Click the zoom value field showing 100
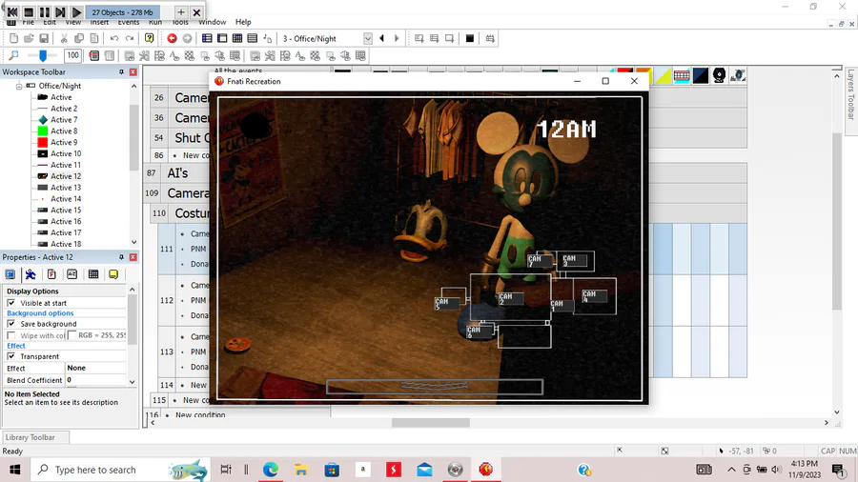Screen dimensions: 858x482 (x=72, y=55)
